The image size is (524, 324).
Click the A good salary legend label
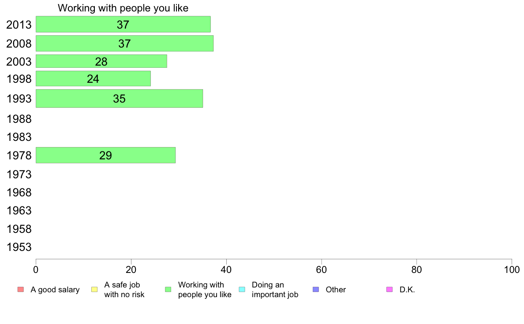click(x=55, y=290)
